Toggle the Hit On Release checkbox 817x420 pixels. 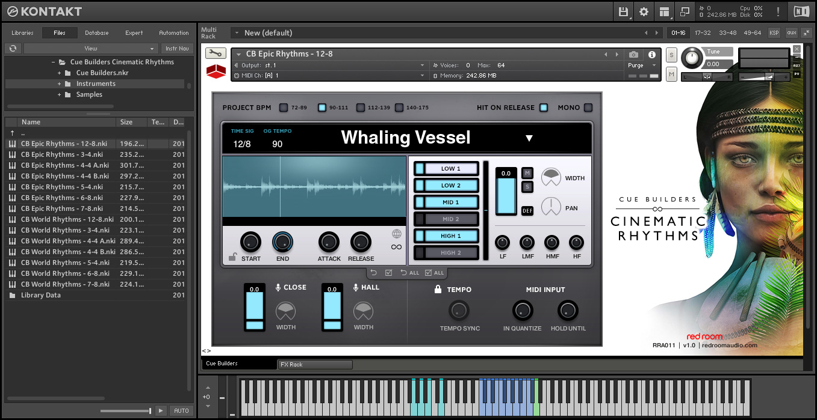pos(544,108)
